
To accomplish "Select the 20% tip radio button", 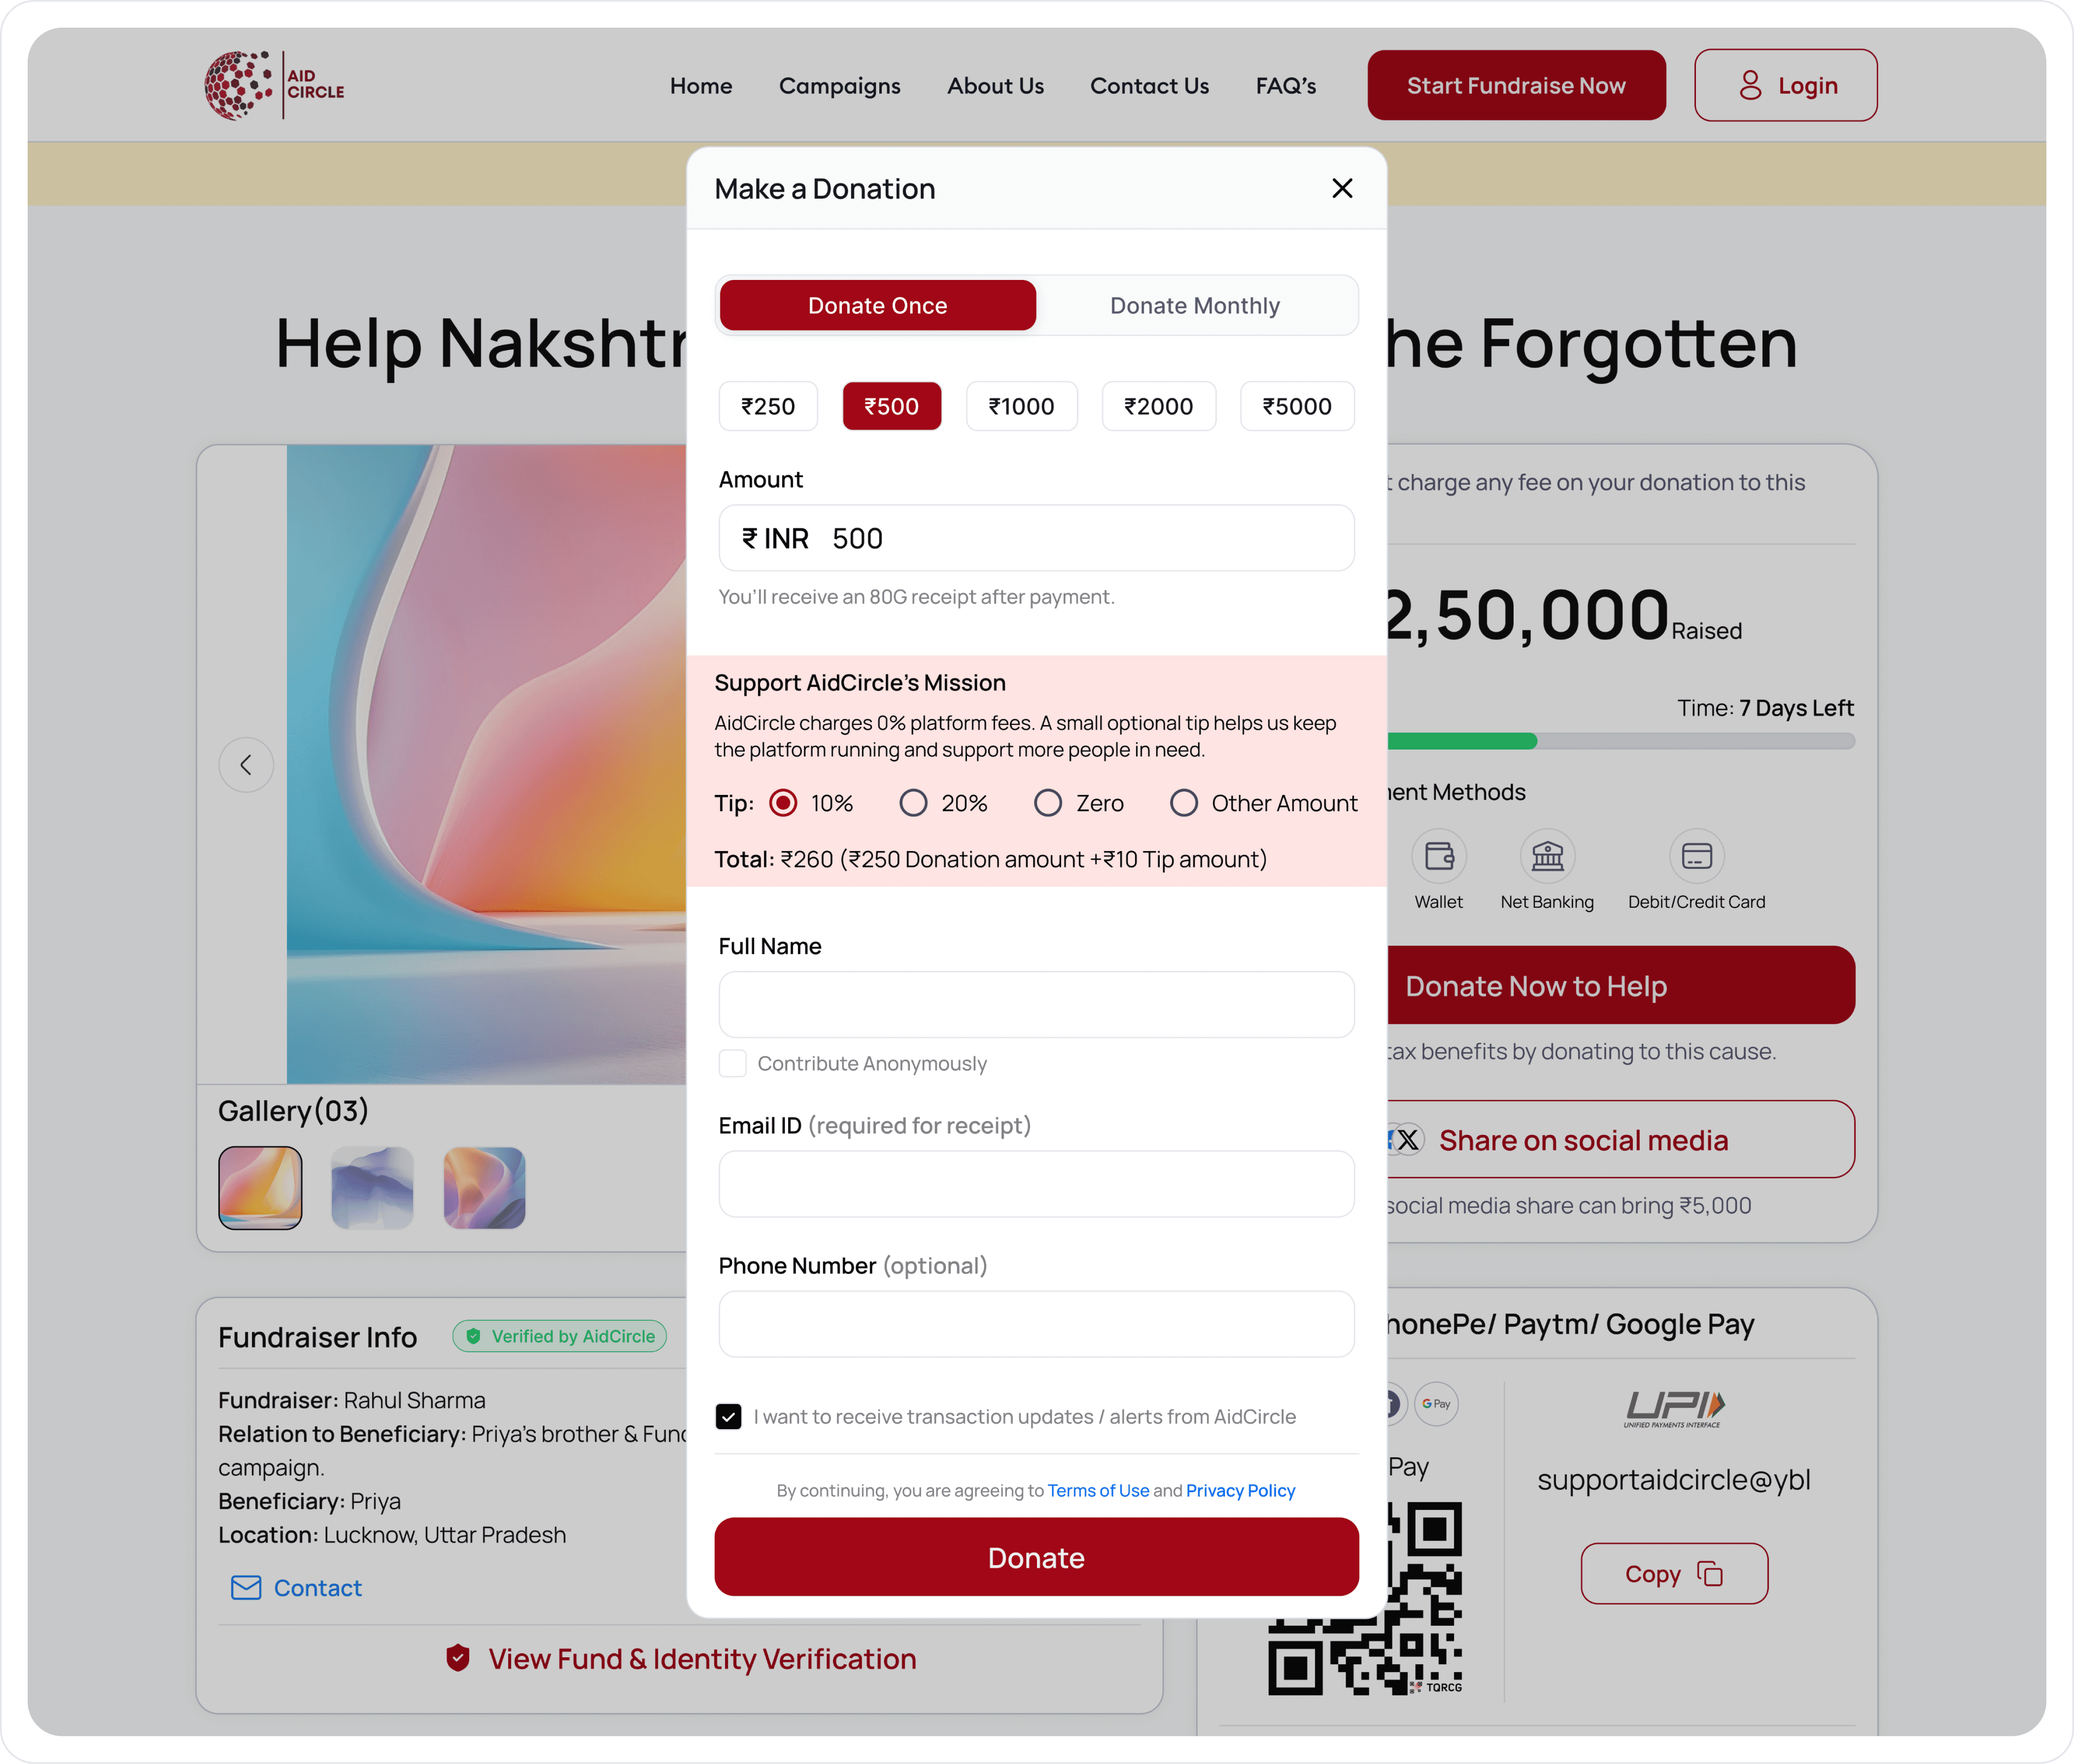I will tap(913, 803).
